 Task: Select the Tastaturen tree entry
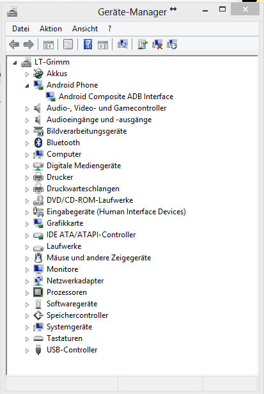(65, 338)
